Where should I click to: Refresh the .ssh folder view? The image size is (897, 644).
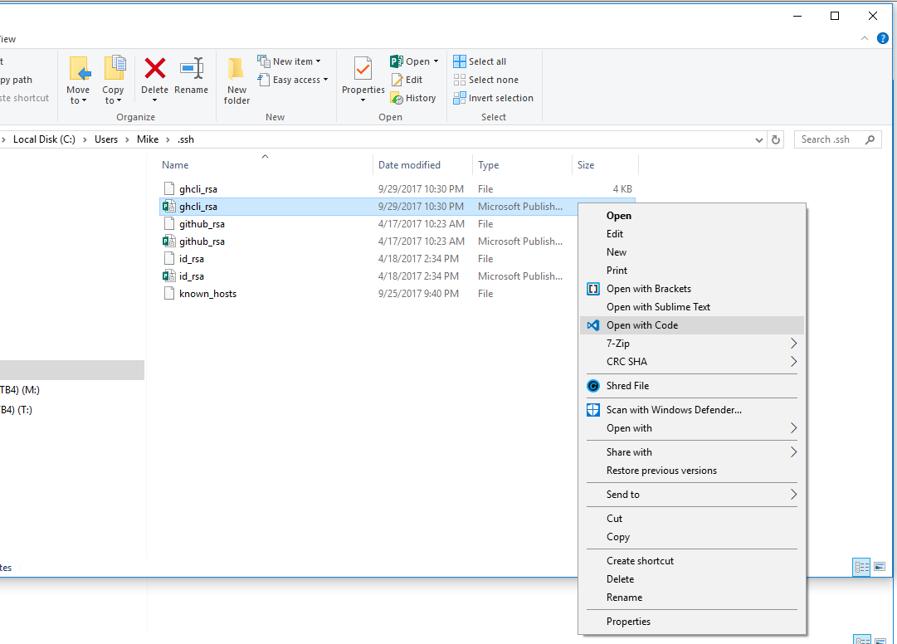(x=776, y=139)
